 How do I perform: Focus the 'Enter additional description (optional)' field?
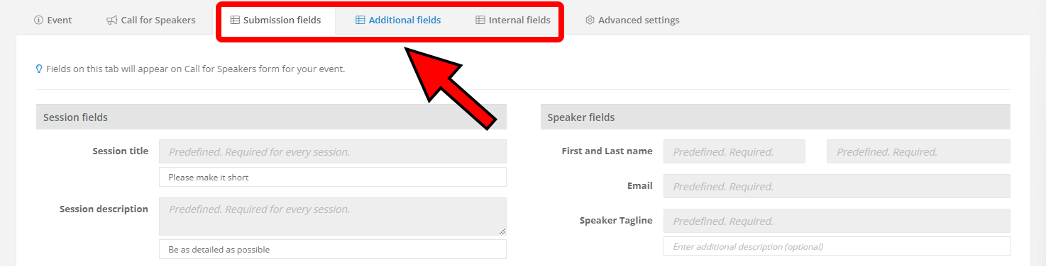[837, 246]
